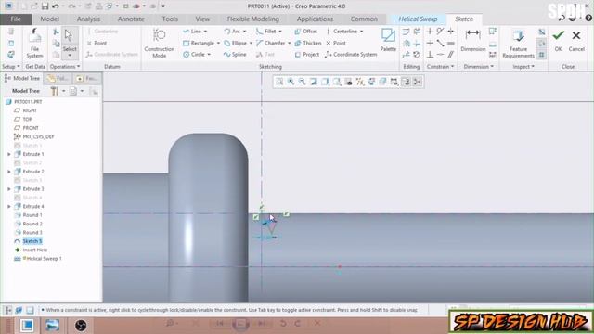This screenshot has height=334, width=594.
Task: Expand Extrude 1 in model tree
Action: [x=9, y=154]
